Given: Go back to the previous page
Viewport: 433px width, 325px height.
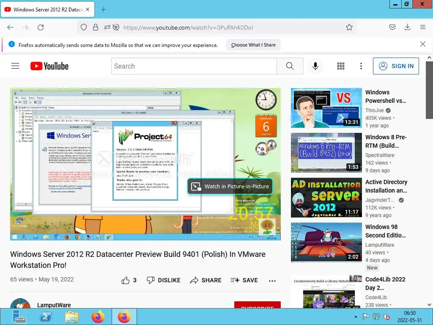Looking at the screenshot, I should tap(10, 28).
